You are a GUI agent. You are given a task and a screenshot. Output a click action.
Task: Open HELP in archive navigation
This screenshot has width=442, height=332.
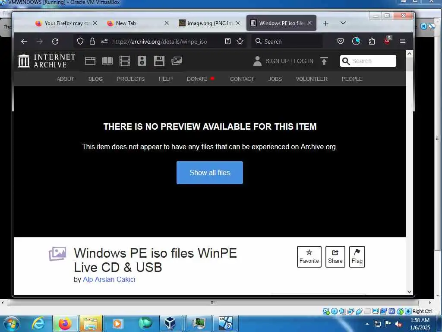pyautogui.click(x=165, y=79)
